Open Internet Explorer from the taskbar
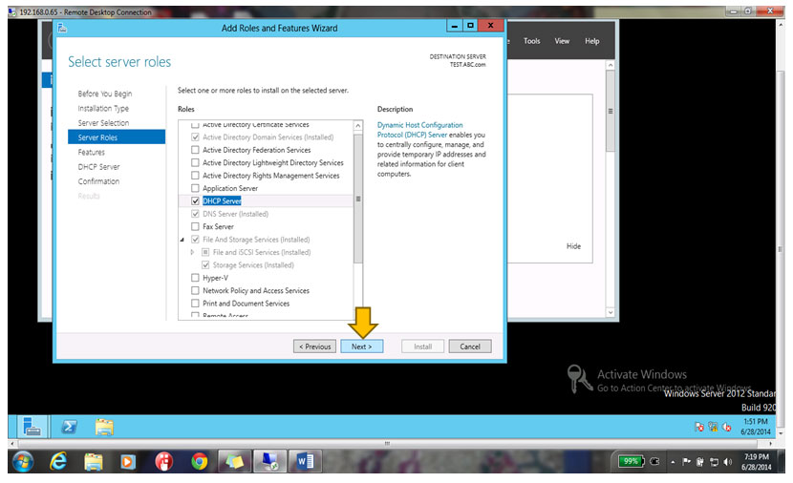 (58, 461)
